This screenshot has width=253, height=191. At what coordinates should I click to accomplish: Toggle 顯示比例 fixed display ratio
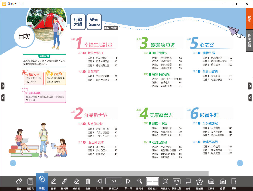coord(177,181)
